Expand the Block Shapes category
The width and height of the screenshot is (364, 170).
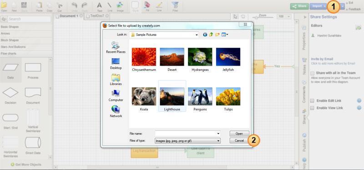26,40
